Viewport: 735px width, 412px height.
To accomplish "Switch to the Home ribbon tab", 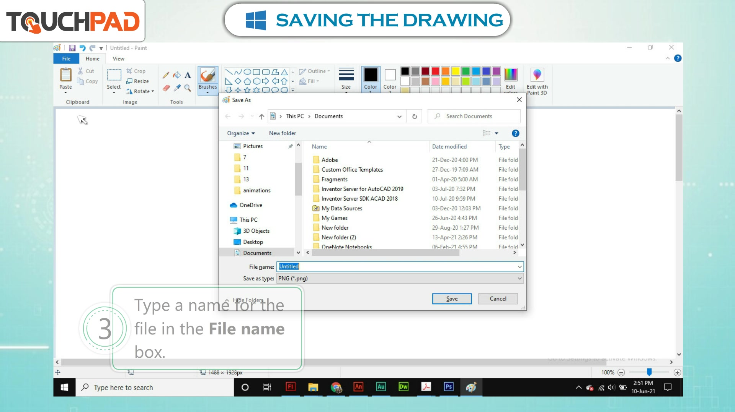I will click(93, 58).
